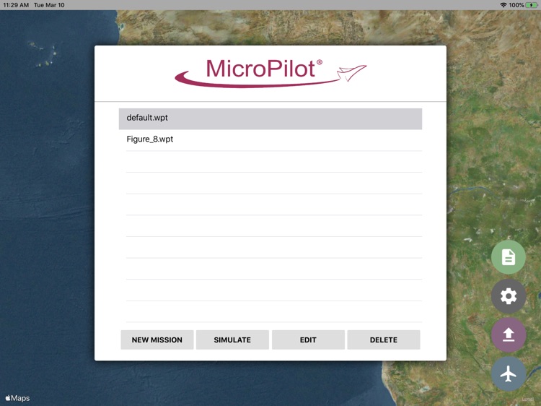The image size is (541, 406).
Task: Tap the MicroPilot logo
Action: [x=270, y=72]
